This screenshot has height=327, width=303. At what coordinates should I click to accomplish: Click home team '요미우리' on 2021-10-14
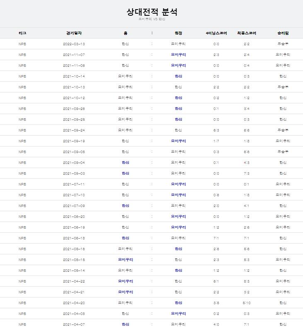coord(125,76)
